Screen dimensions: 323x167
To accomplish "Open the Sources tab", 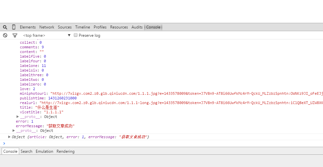I will 65,27.
